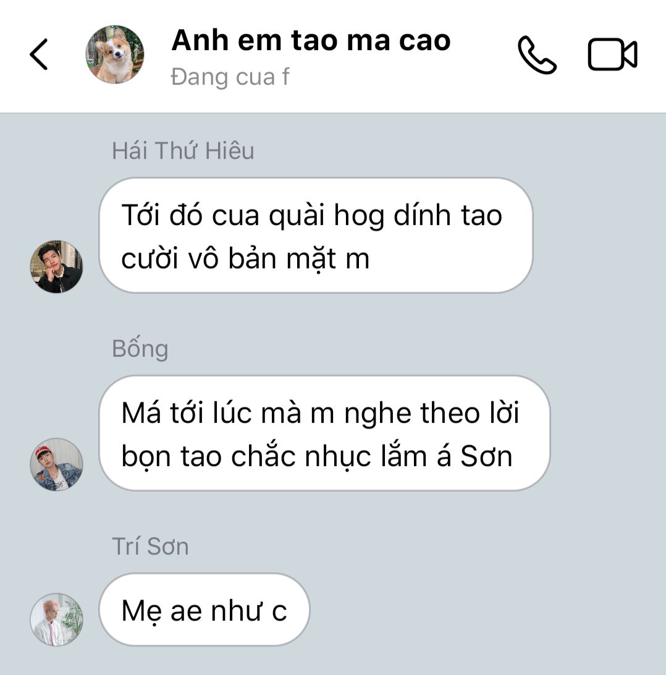Open group info via 'Anh em tao ma cao' title

(x=311, y=40)
